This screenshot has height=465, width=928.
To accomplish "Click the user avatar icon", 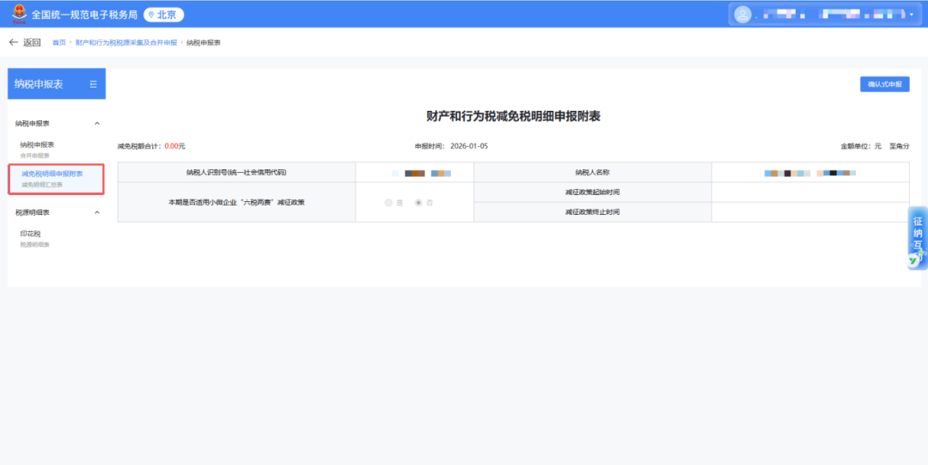I will point(742,15).
